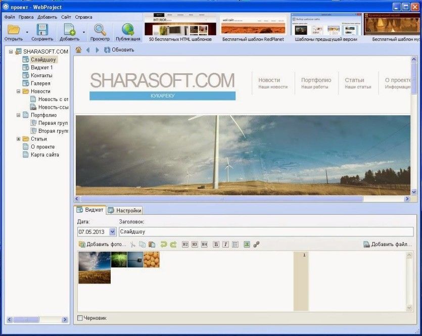Switch to the Настройки tab
This screenshot has width=422, height=336.
tap(125, 210)
